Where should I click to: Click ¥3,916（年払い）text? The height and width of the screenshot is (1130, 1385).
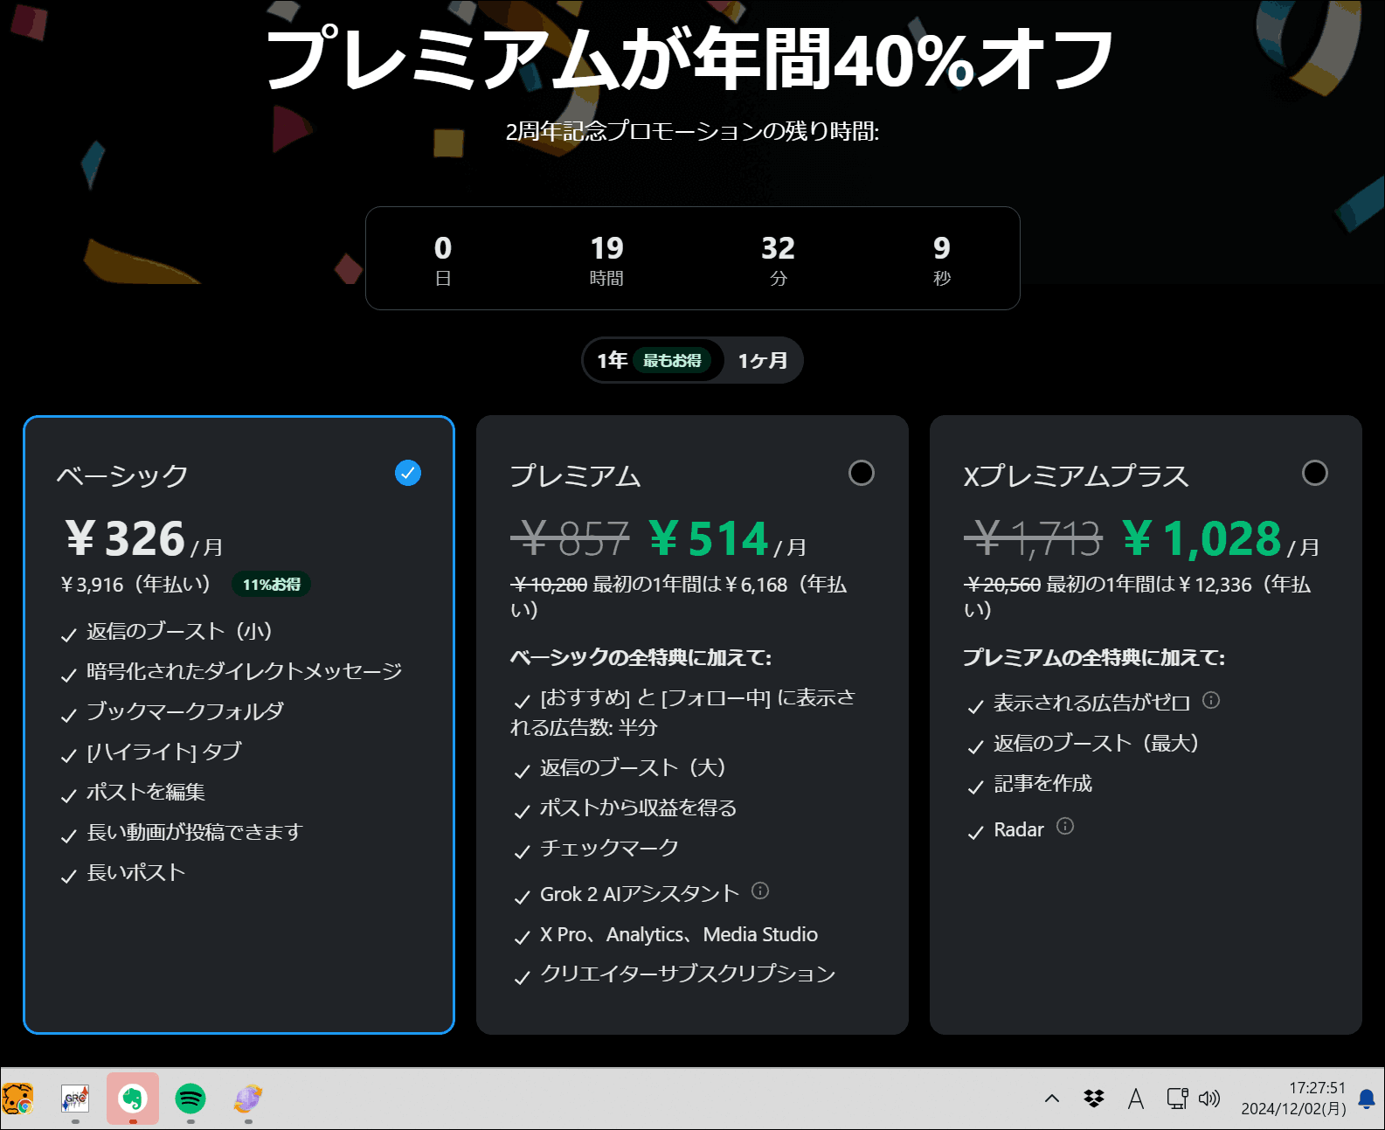(x=135, y=584)
